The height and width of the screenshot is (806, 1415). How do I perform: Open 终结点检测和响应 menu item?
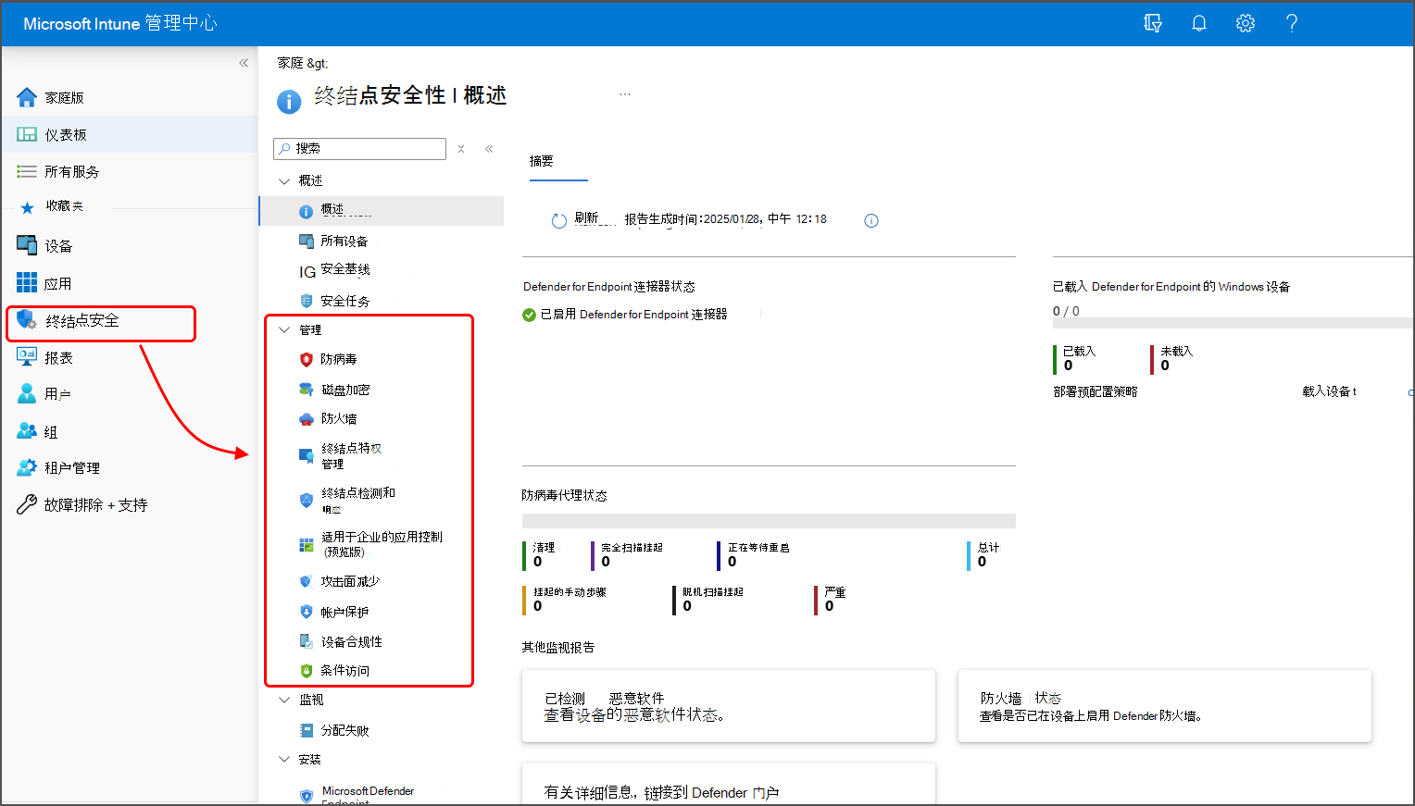point(357,501)
